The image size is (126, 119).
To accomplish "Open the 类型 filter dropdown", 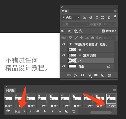I will (x=70, y=17).
